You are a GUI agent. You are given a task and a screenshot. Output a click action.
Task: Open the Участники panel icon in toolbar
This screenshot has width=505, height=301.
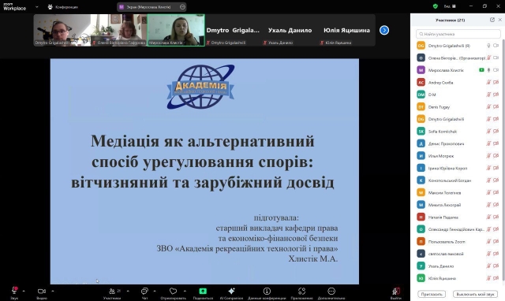point(112,291)
